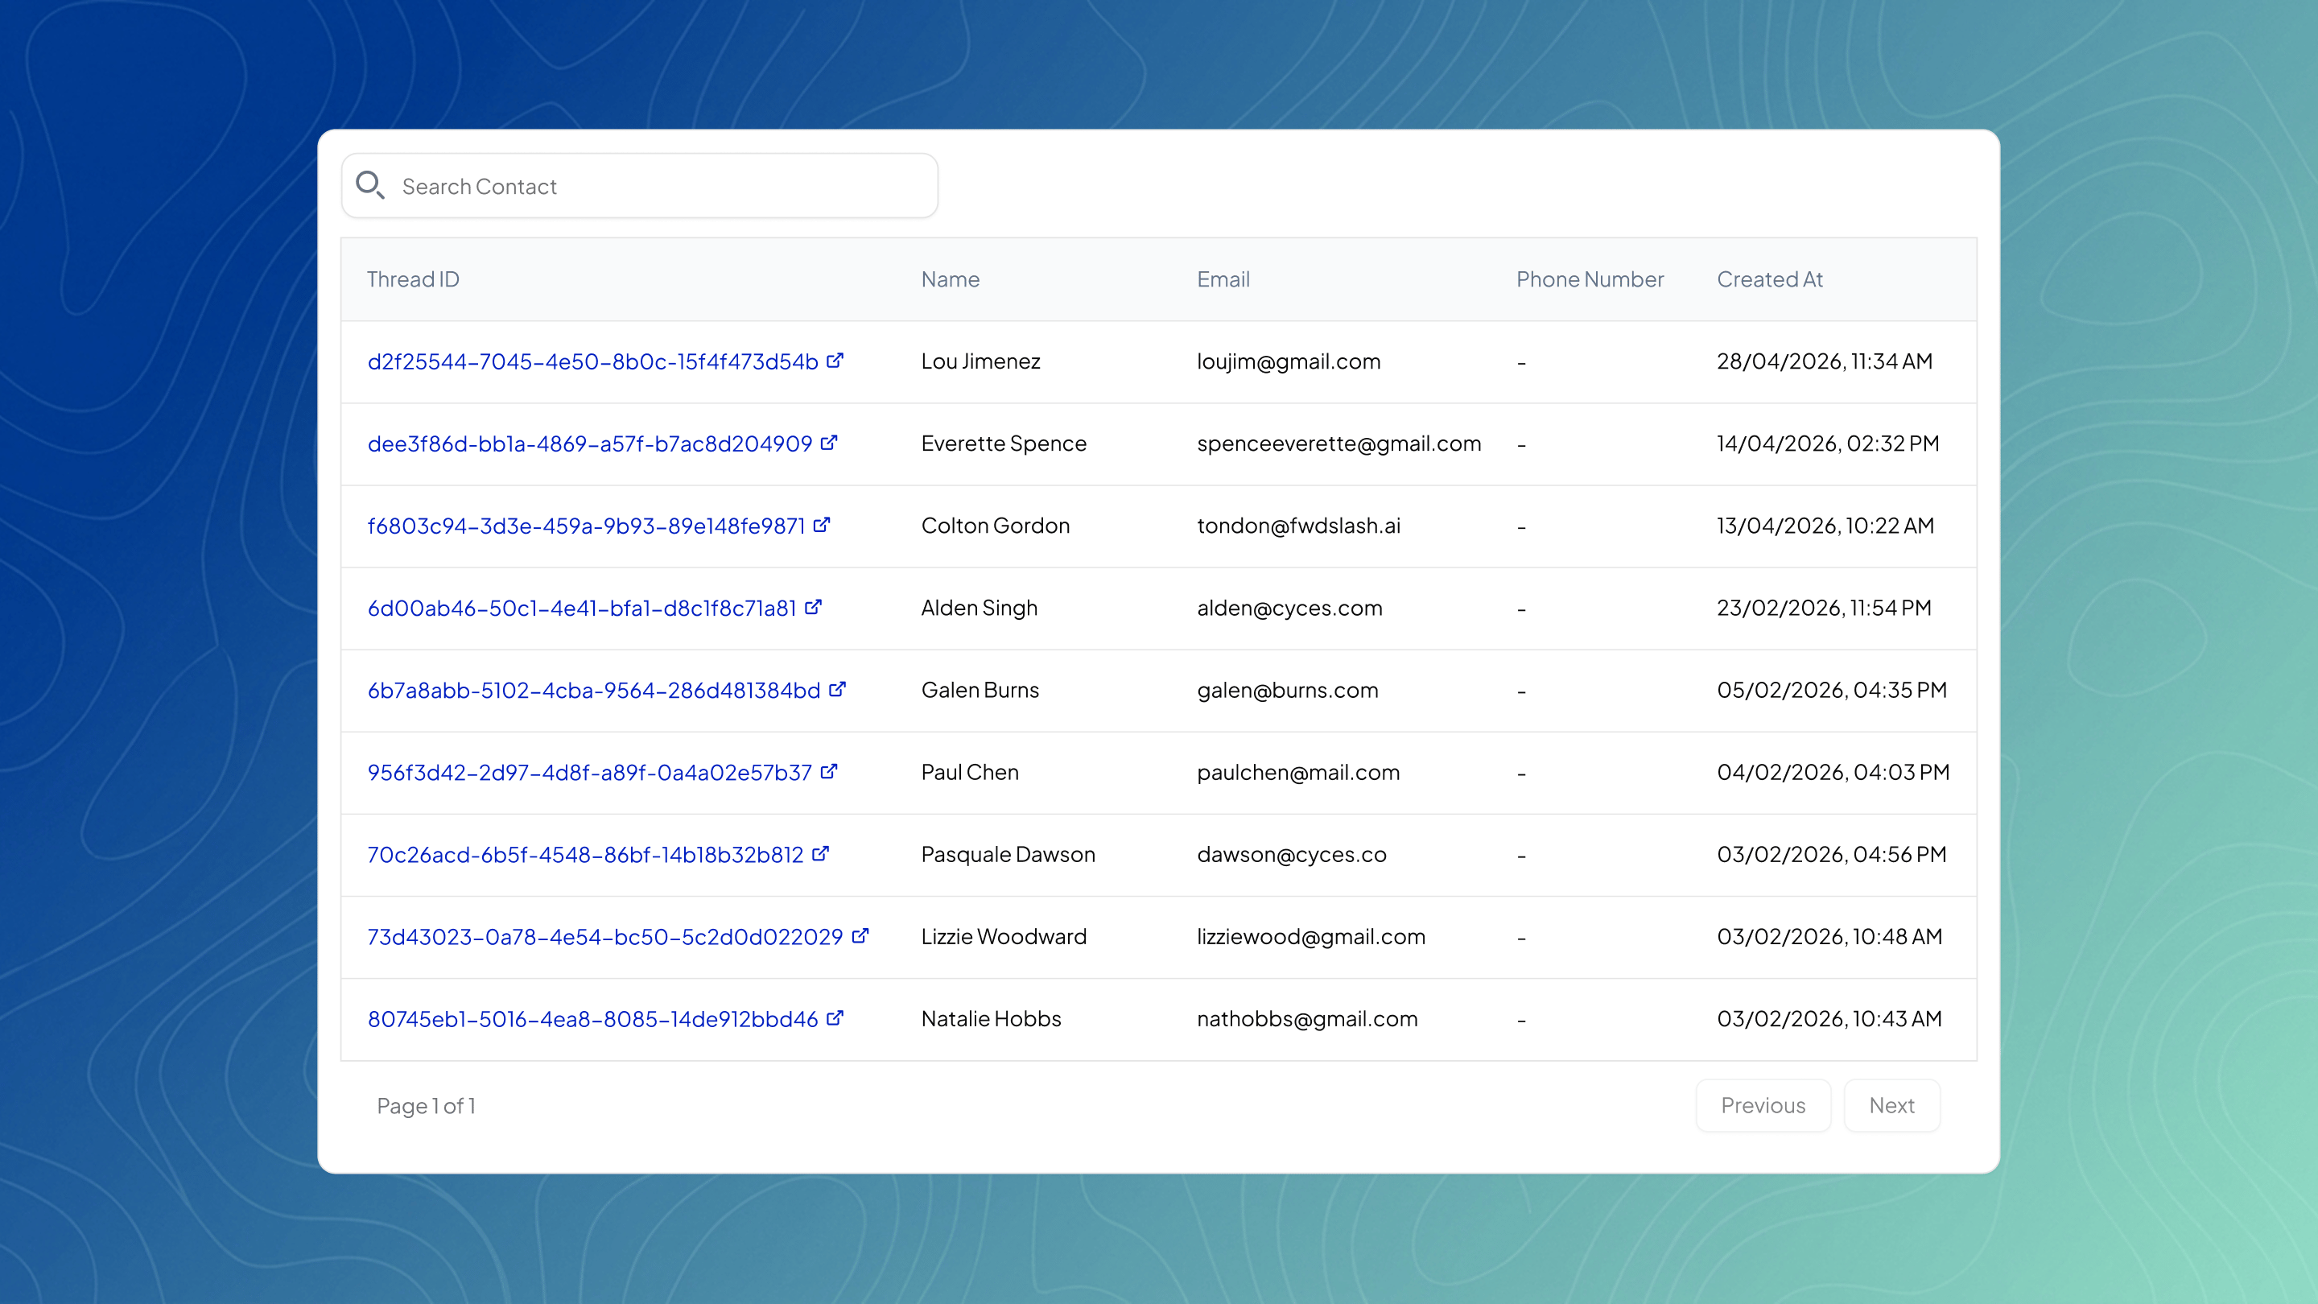Screen dimensions: 2318x1304
Task: Click email spenceeverette@gmail.com
Action: [x=1339, y=444]
